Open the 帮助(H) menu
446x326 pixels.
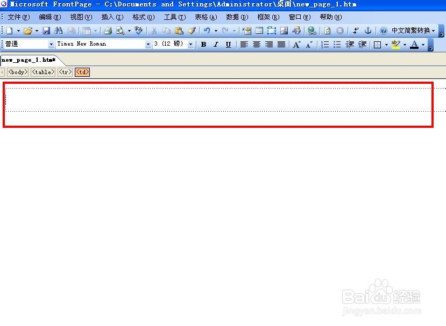click(331, 17)
